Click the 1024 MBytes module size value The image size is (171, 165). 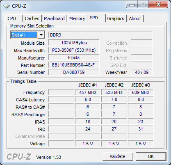(x=74, y=43)
